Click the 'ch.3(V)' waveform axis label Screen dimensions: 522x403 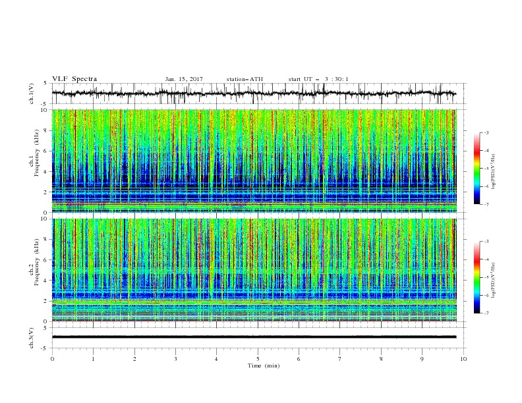32,338
